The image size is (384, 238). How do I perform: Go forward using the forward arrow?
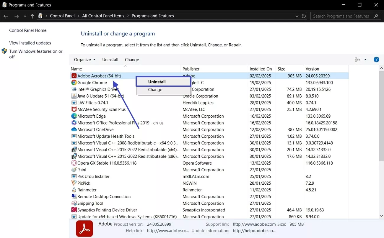point(17,16)
